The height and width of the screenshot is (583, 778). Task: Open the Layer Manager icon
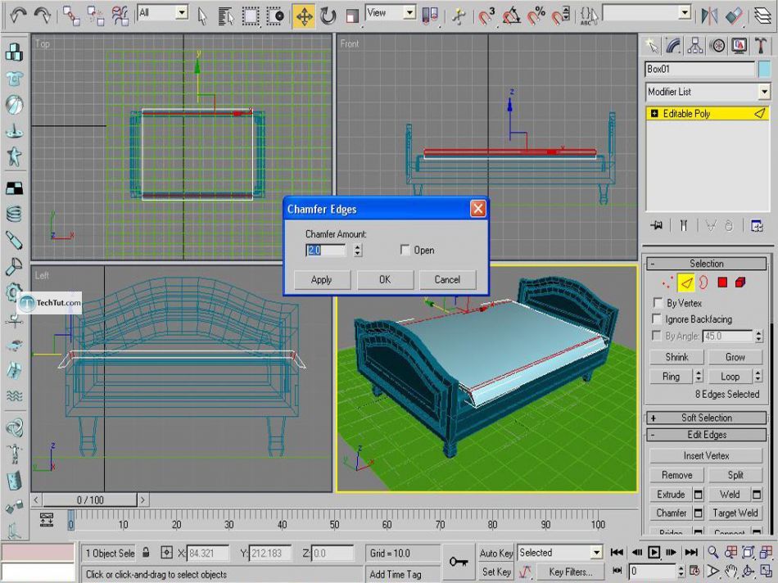pyautogui.click(x=763, y=16)
